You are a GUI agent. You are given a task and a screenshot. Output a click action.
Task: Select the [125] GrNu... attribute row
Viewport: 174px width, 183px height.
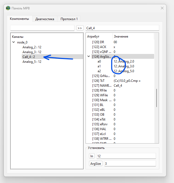[x=123, y=76]
